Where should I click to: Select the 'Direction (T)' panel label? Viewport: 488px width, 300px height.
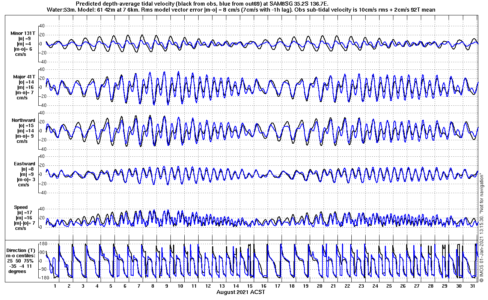pos(21,250)
